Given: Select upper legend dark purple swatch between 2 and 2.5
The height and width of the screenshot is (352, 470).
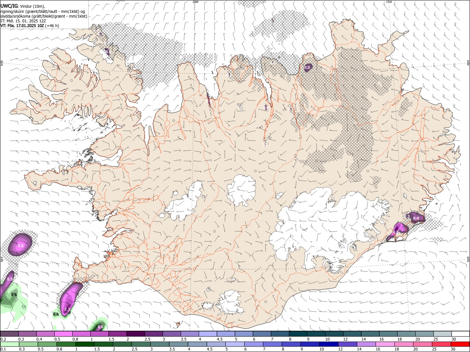Looking at the screenshot, I should coord(135,334).
